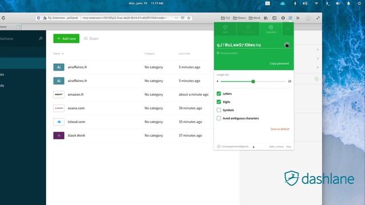This screenshot has width=365, height=205.
Task: Bookmark page with the star icon
Action: coord(189,18)
